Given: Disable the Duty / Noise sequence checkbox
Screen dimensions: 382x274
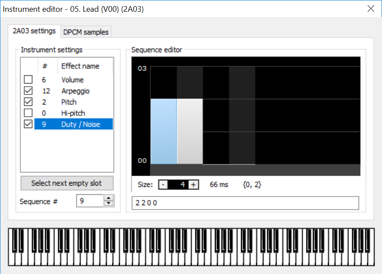Looking at the screenshot, I should point(27,124).
